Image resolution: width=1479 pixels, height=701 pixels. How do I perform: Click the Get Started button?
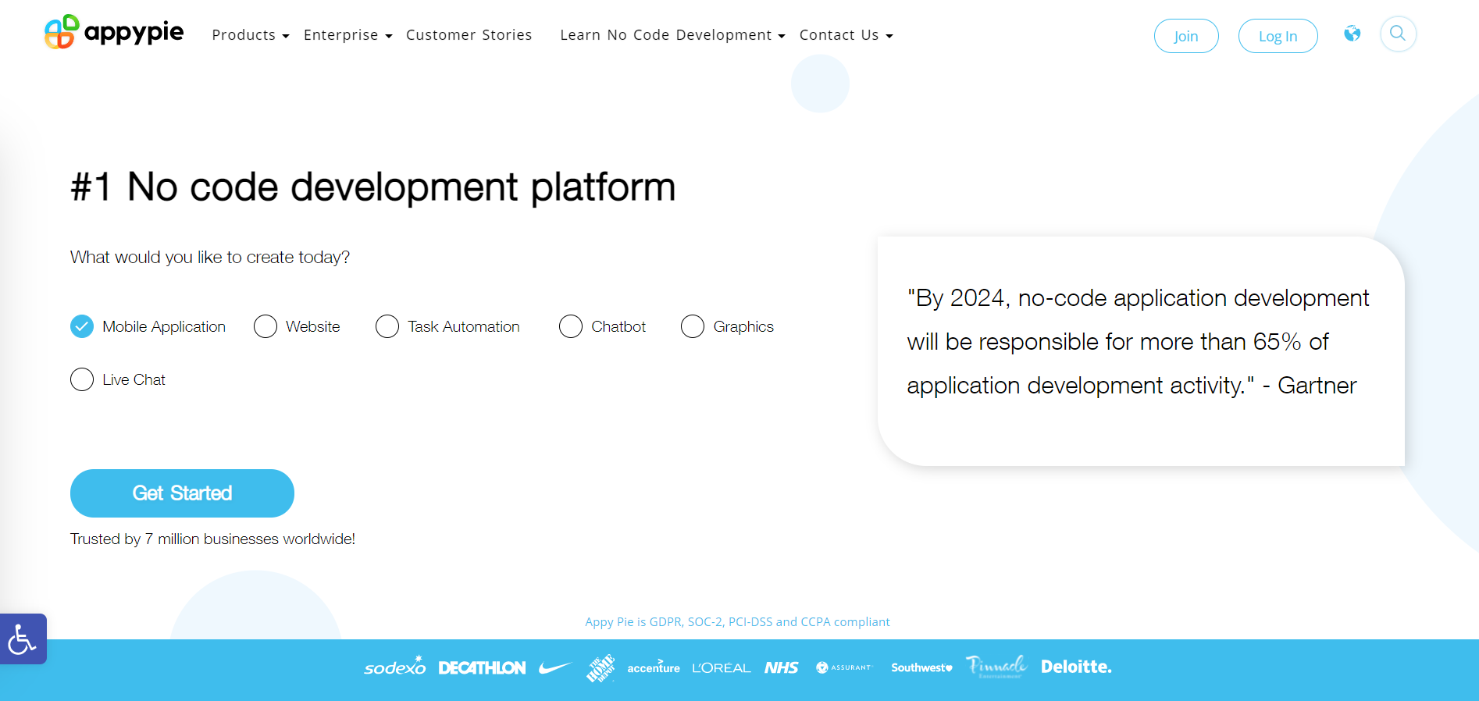pyautogui.click(x=182, y=493)
